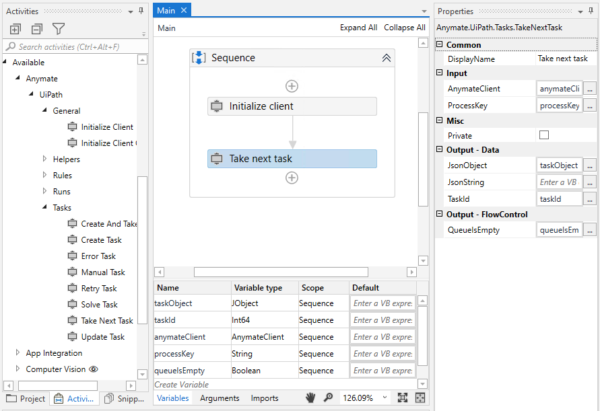Collapse the Tasks tree node
The height and width of the screenshot is (411, 600).
point(44,207)
